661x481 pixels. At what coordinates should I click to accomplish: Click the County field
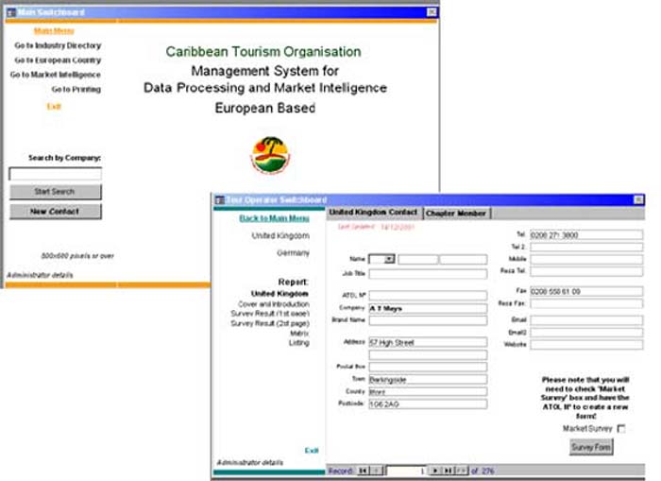tap(428, 392)
